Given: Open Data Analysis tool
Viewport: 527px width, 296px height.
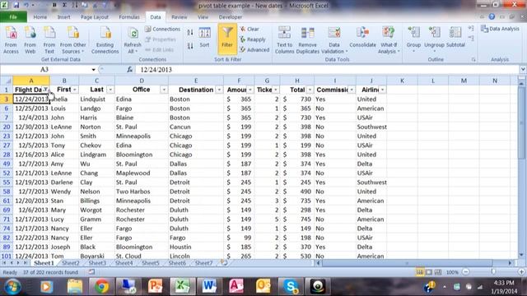Looking at the screenshot, I should click(x=500, y=30).
